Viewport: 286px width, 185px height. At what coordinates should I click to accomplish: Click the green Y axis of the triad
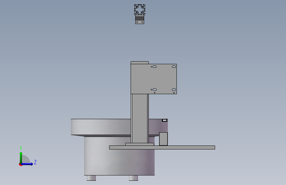(21, 158)
